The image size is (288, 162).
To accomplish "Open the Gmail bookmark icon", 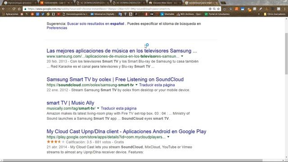I will (22, 14).
